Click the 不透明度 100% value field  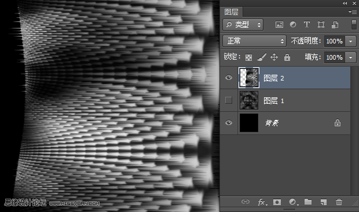point(335,41)
